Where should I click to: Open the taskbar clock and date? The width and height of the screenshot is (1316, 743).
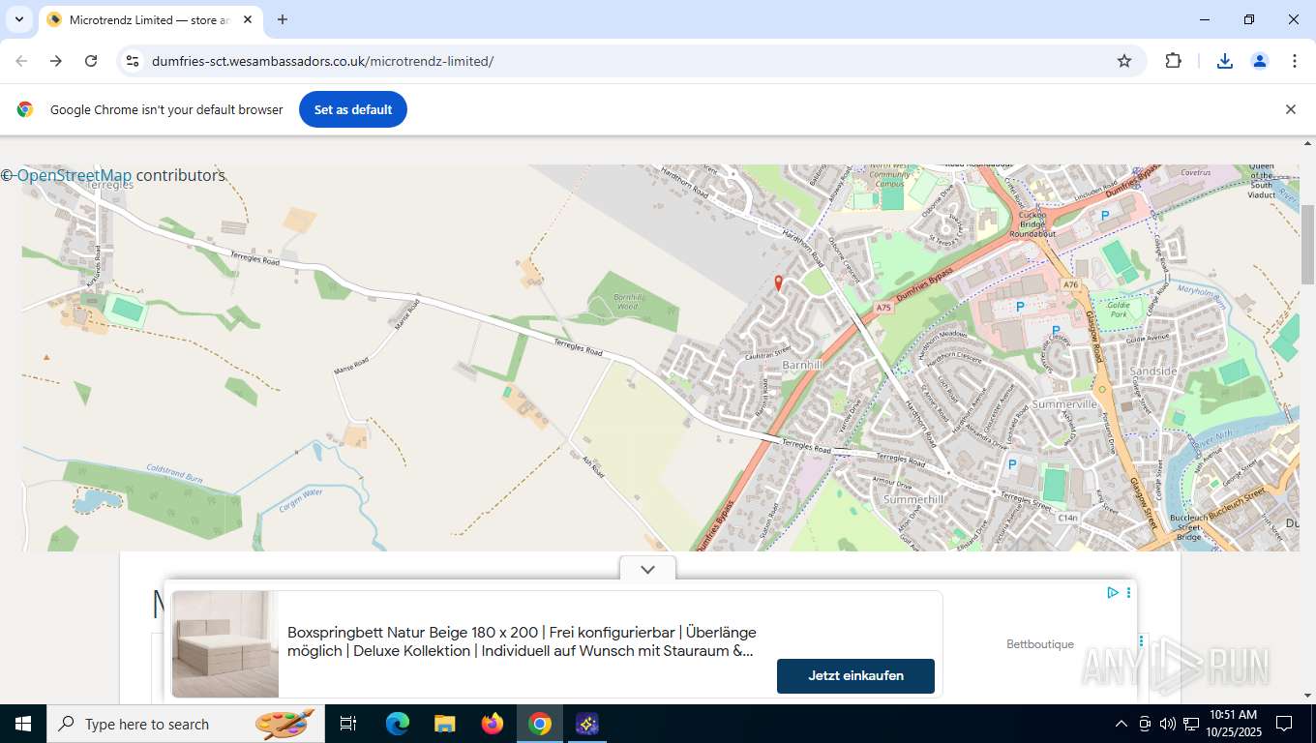[1233, 724]
